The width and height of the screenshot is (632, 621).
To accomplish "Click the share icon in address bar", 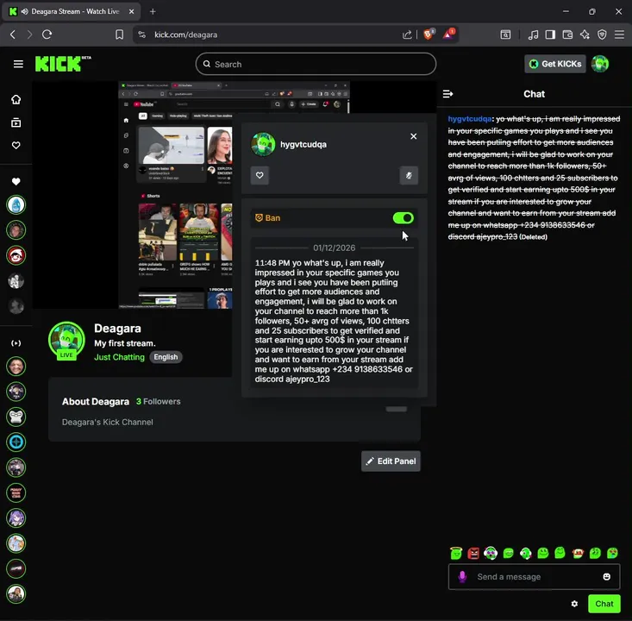I will point(407,35).
